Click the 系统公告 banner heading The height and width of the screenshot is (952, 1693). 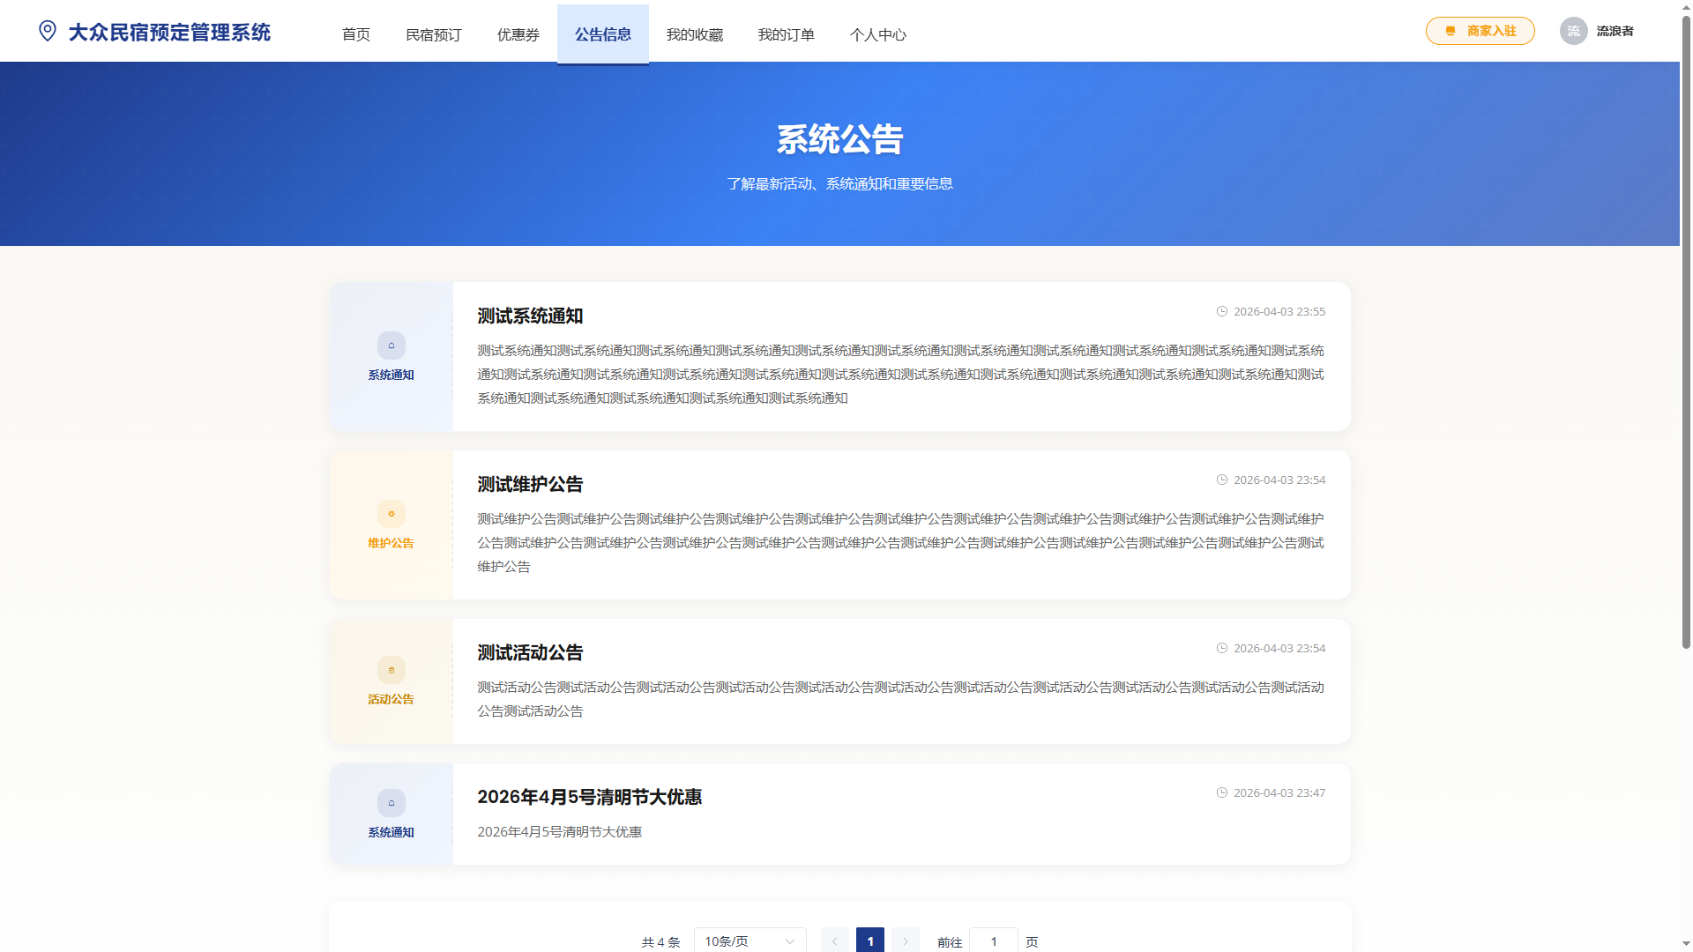(839, 139)
